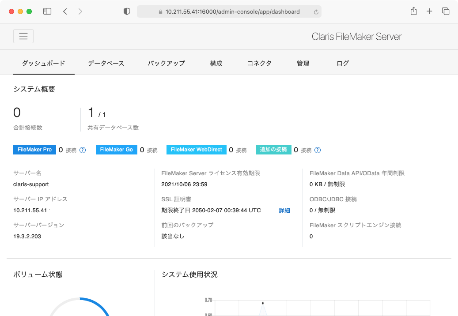Click the browser address bar

tap(229, 11)
